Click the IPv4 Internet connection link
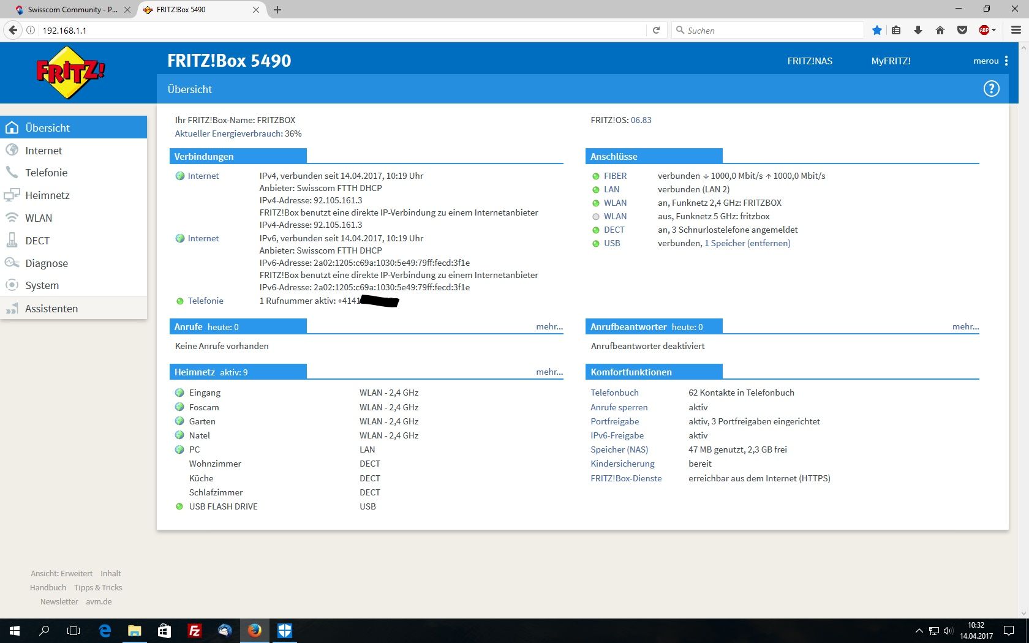This screenshot has height=643, width=1029. coord(203,176)
